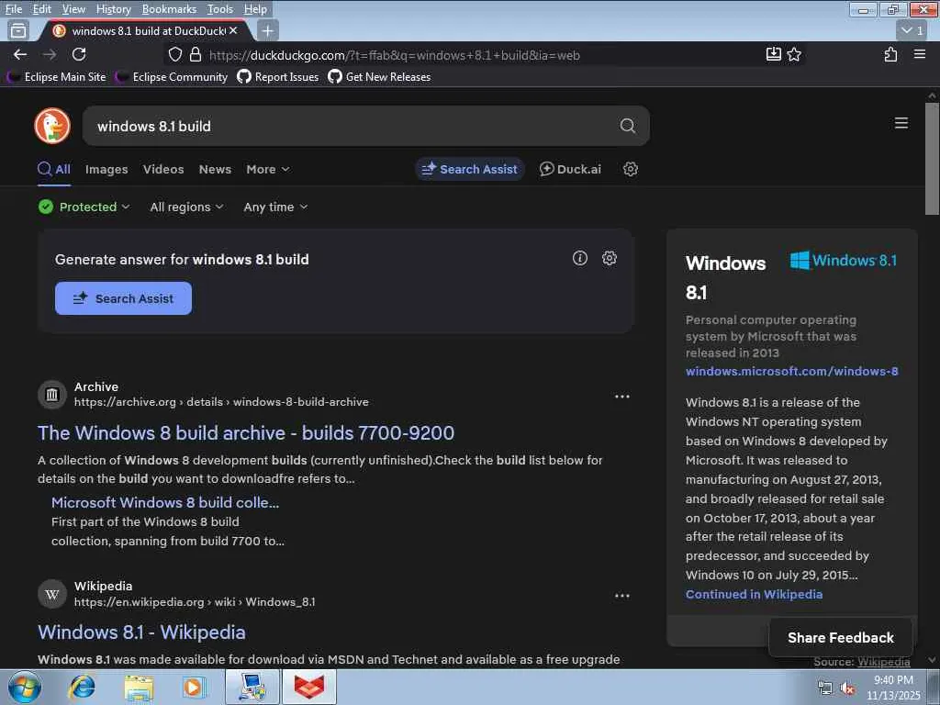Screen dimensions: 940x705
Task: Open three-dot menu for Wikipedia result
Action: (621, 596)
